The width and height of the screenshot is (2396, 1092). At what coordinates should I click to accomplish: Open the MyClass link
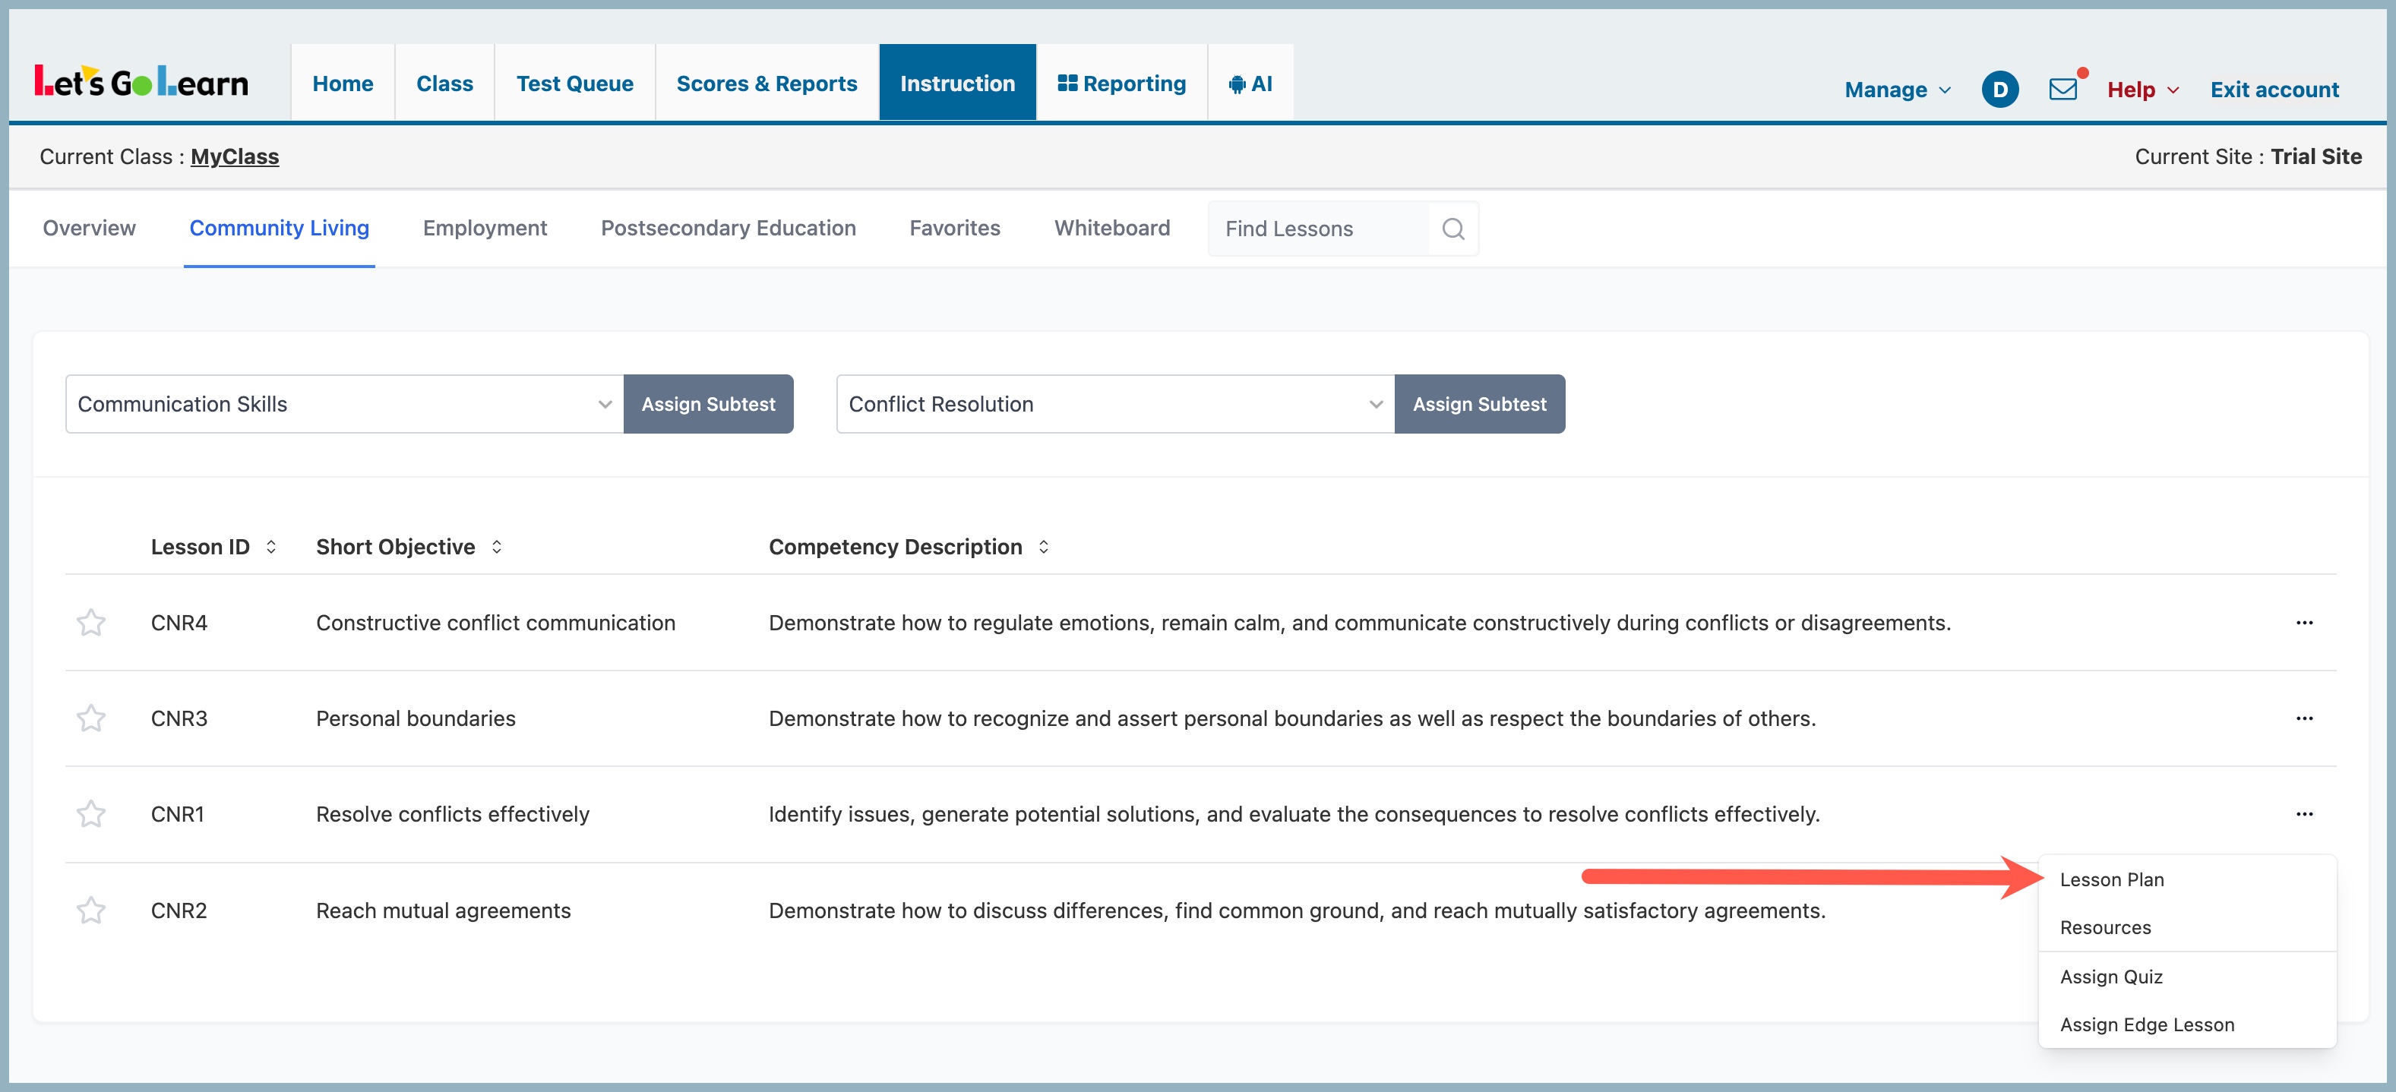(235, 156)
